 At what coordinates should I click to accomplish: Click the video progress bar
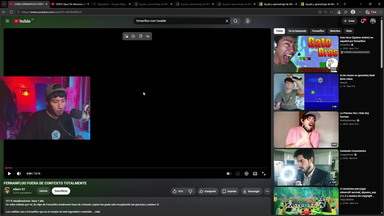click(137, 168)
